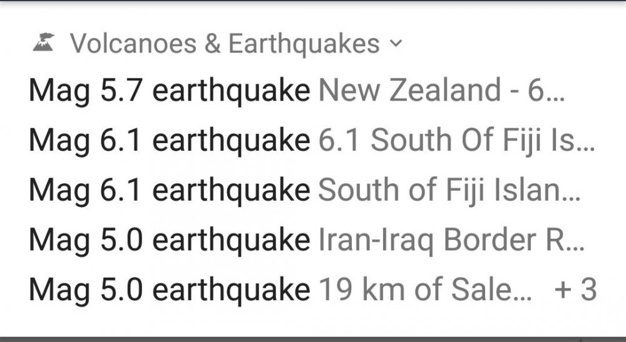The width and height of the screenshot is (626, 342).
Task: Open the Mag 5.0 title for Iran-Iraq Border
Action: (169, 240)
